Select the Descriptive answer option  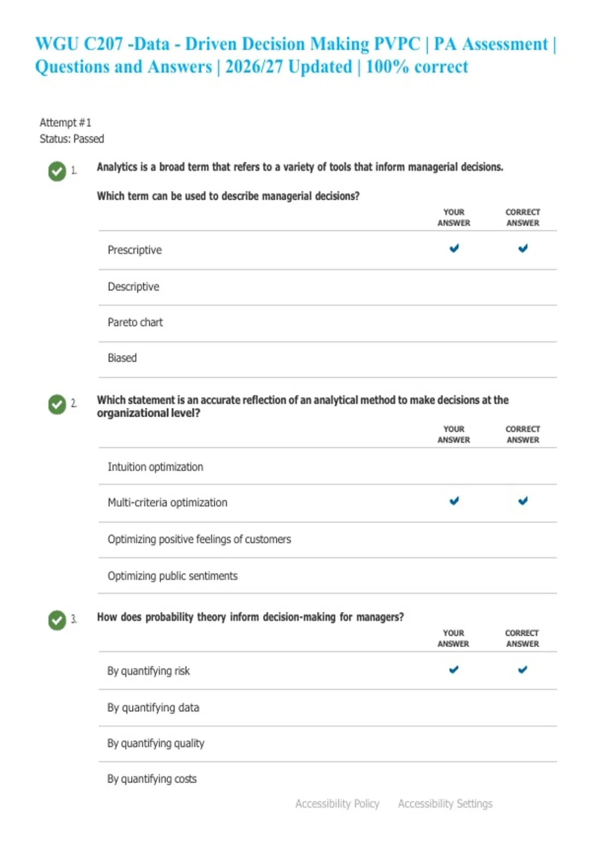coord(328,287)
